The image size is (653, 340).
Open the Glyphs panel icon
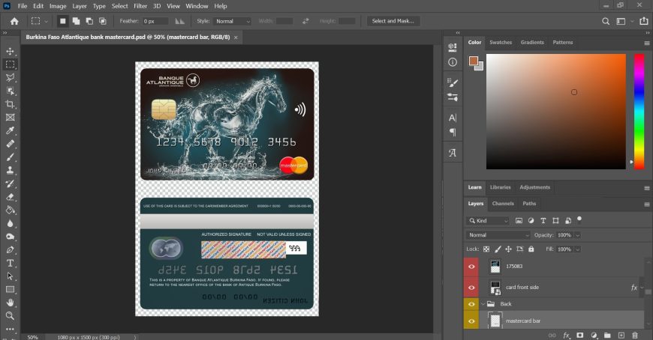[x=453, y=153]
